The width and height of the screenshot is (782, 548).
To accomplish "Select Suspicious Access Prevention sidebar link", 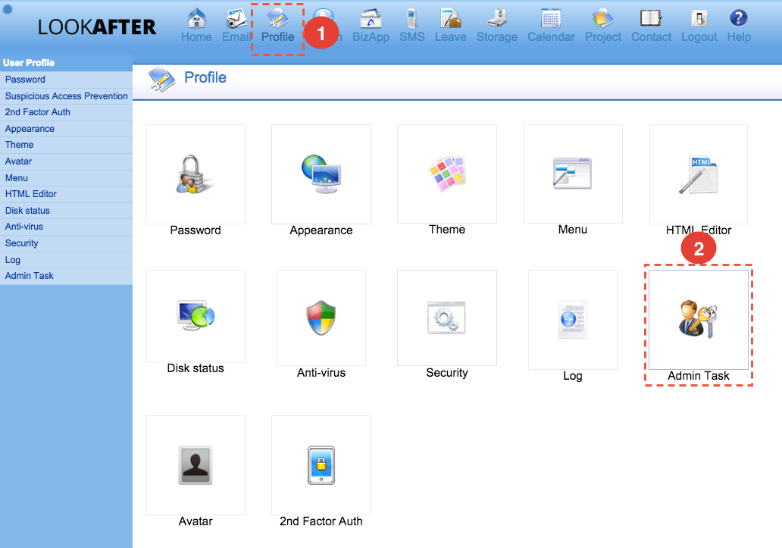I will (x=66, y=96).
